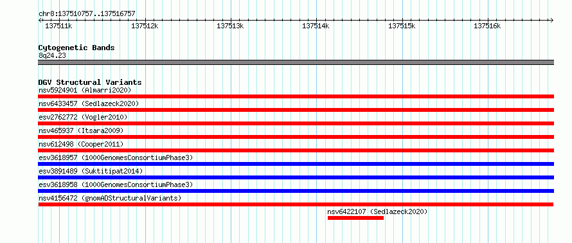Click the red bar under nsv4156472
Screen dimensions: 572x243
click(296, 204)
